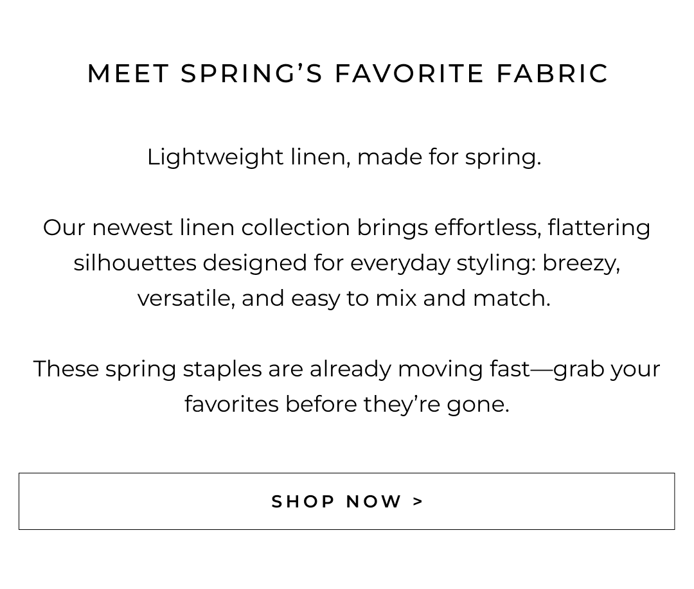Click the heading "Meet Spring's Favorite Fabric"
Image resolution: width=694 pixels, height=589 pixels.
pos(348,74)
